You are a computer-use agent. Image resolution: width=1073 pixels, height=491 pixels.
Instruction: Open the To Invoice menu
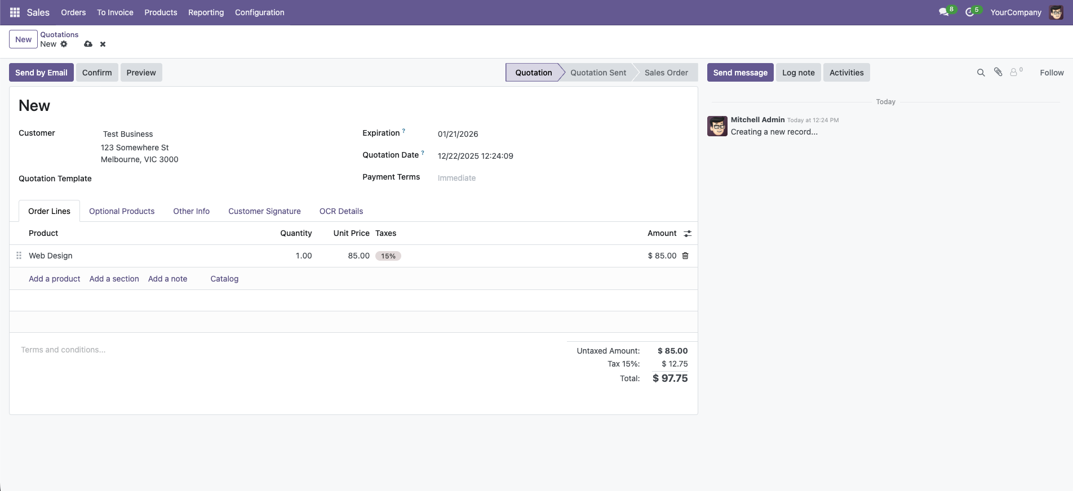(115, 12)
